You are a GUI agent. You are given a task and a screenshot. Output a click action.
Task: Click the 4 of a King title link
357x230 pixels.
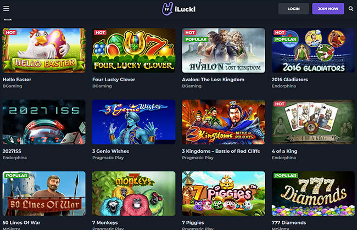tap(285, 152)
